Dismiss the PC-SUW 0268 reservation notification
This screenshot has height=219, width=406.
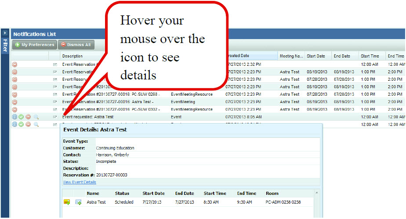point(15,94)
